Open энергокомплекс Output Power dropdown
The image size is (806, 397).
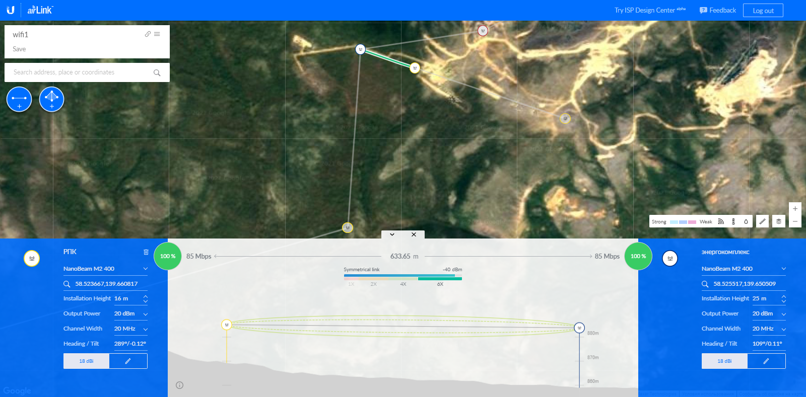pos(769,314)
